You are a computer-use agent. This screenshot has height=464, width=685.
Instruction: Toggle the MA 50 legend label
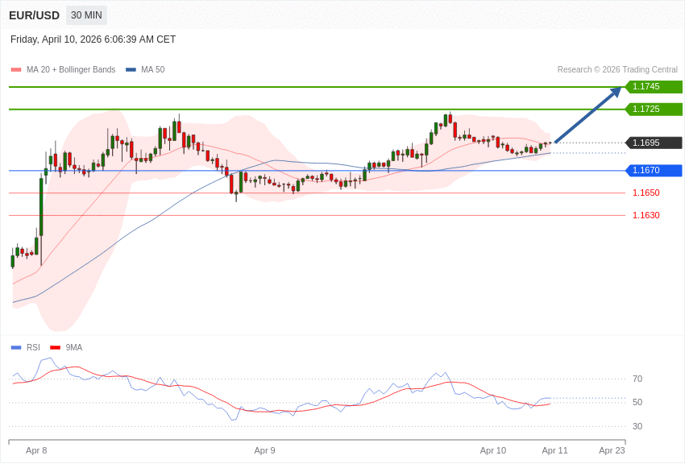(152, 70)
